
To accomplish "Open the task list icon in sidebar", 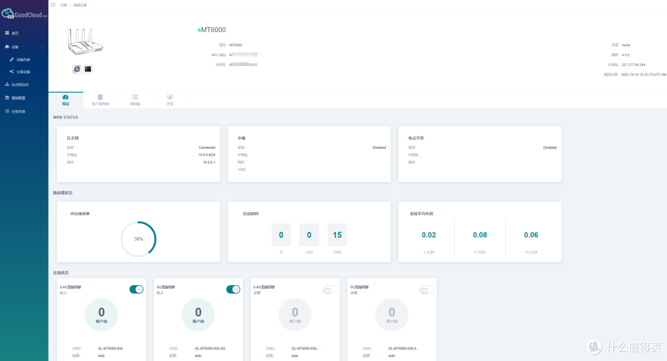I will click(7, 111).
